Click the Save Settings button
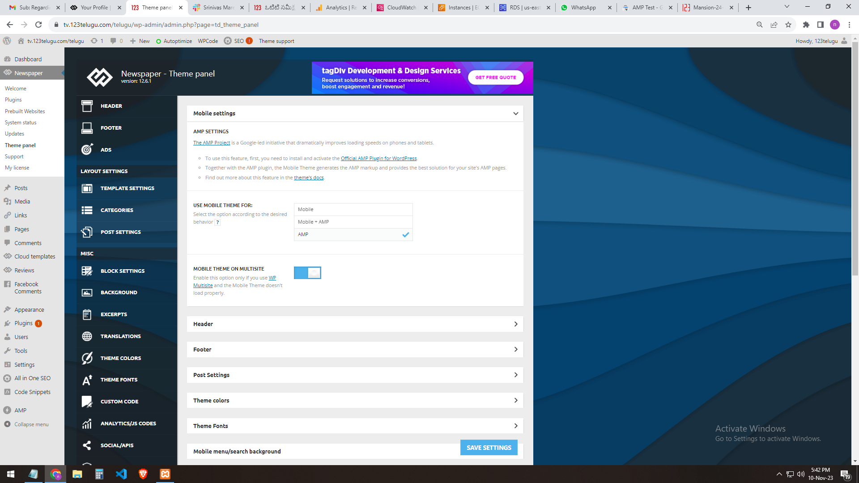859x483 pixels. click(x=489, y=448)
